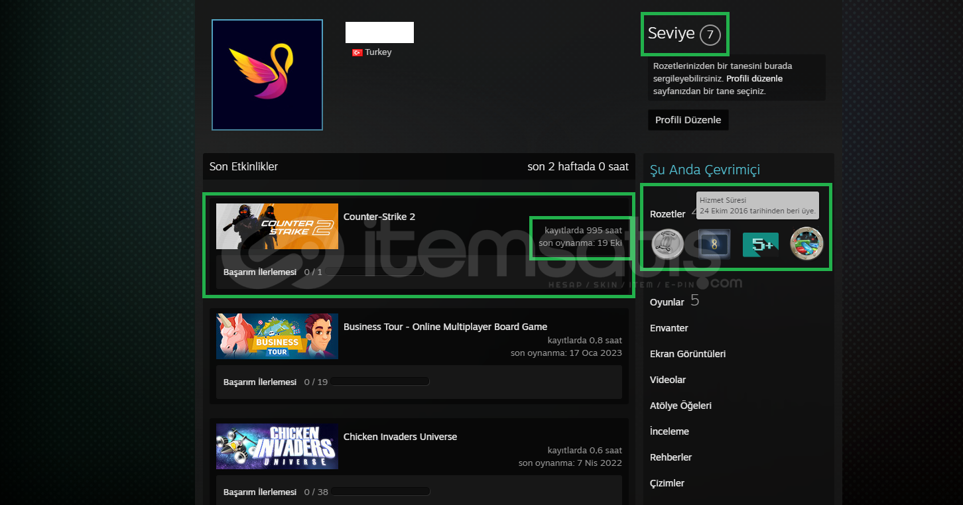
Task: Click the Profili Düzenle button
Action: tap(688, 120)
